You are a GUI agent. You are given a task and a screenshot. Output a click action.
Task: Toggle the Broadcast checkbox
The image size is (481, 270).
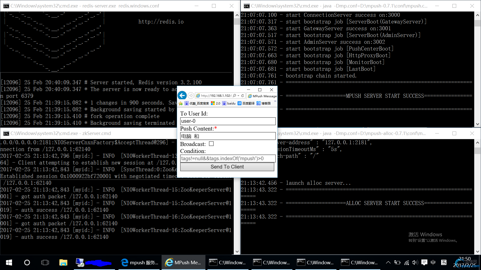211,144
